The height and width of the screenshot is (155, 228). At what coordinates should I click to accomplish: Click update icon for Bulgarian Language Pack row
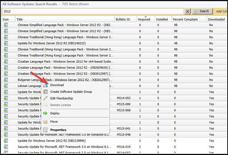6,80
